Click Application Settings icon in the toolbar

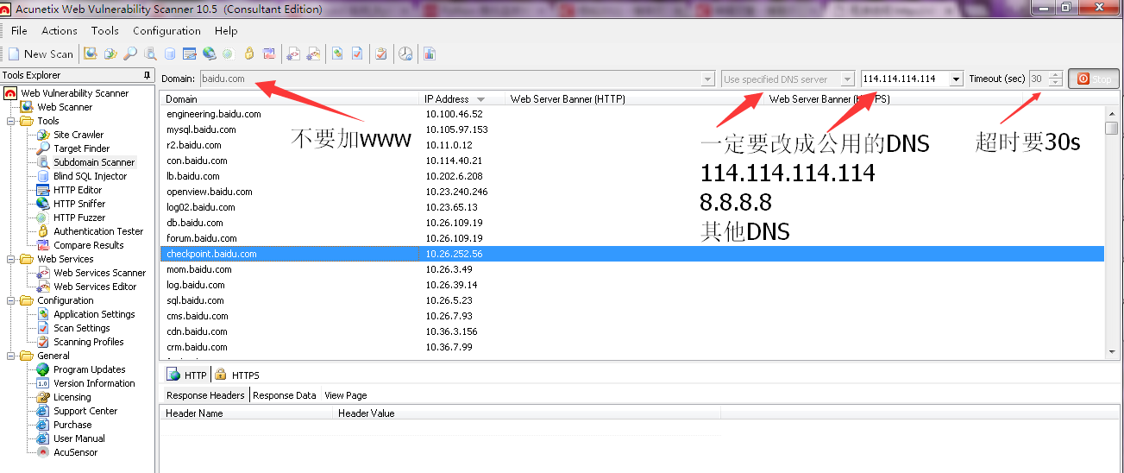337,54
